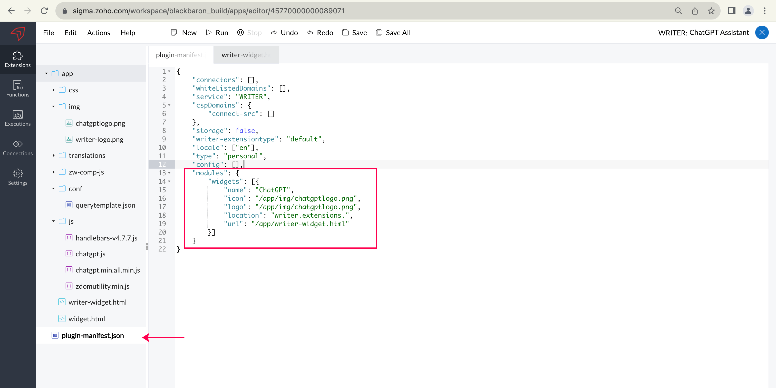Click the browser address bar URL
The height and width of the screenshot is (388, 776).
point(208,11)
